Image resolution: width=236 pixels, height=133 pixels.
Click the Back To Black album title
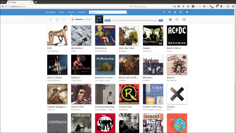coord(55,78)
